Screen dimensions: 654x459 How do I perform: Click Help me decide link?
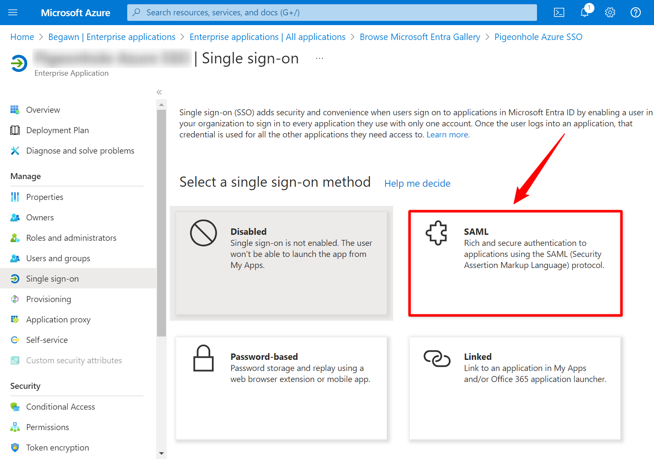(x=417, y=183)
